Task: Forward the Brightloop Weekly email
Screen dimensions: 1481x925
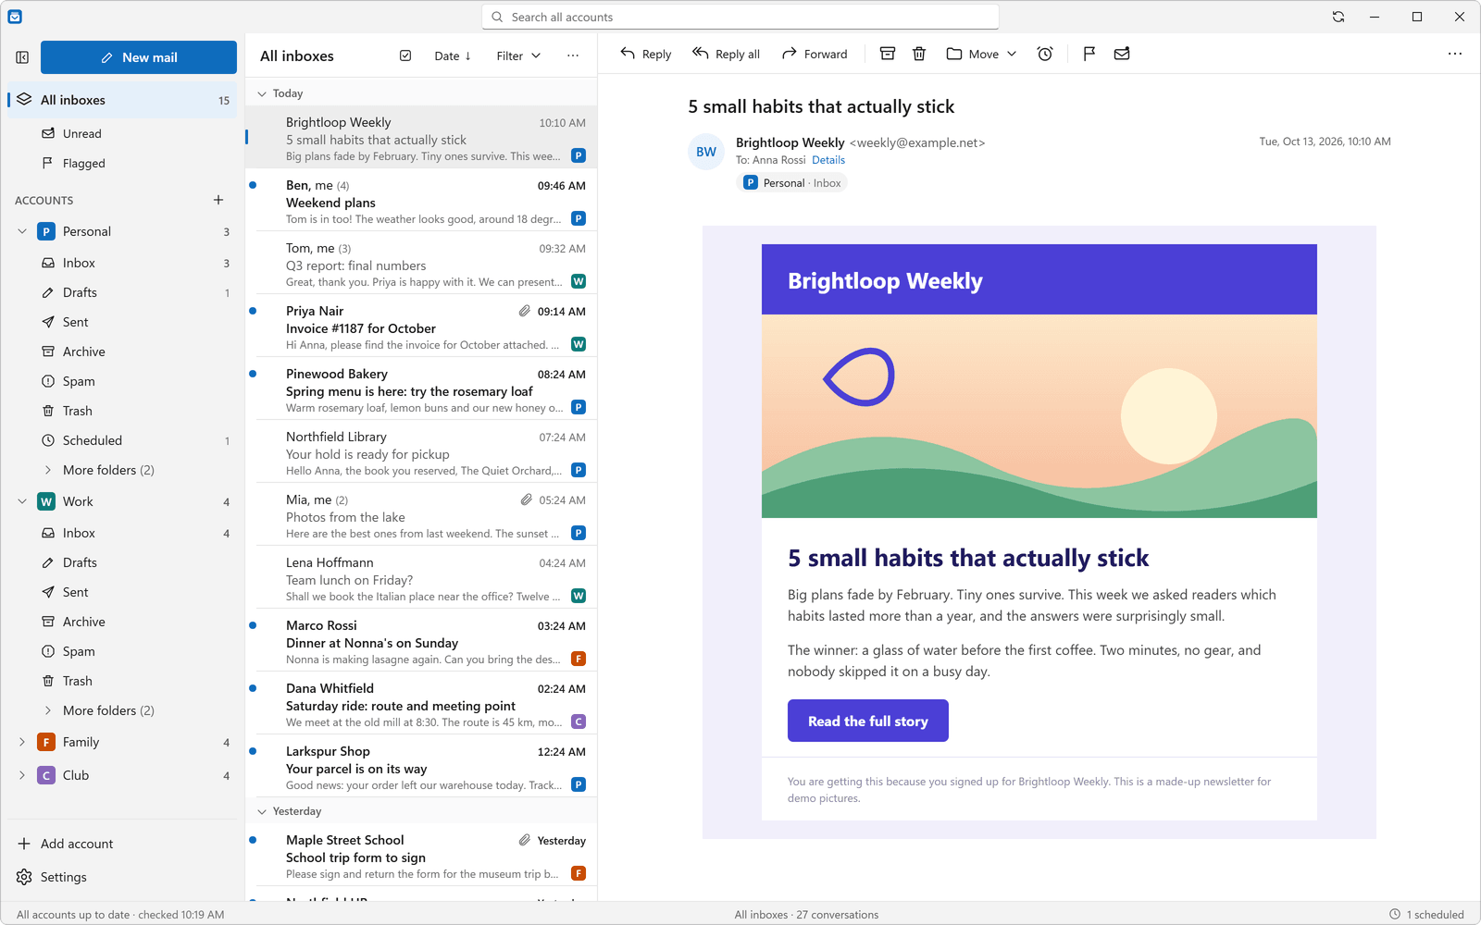Action: [x=815, y=54]
